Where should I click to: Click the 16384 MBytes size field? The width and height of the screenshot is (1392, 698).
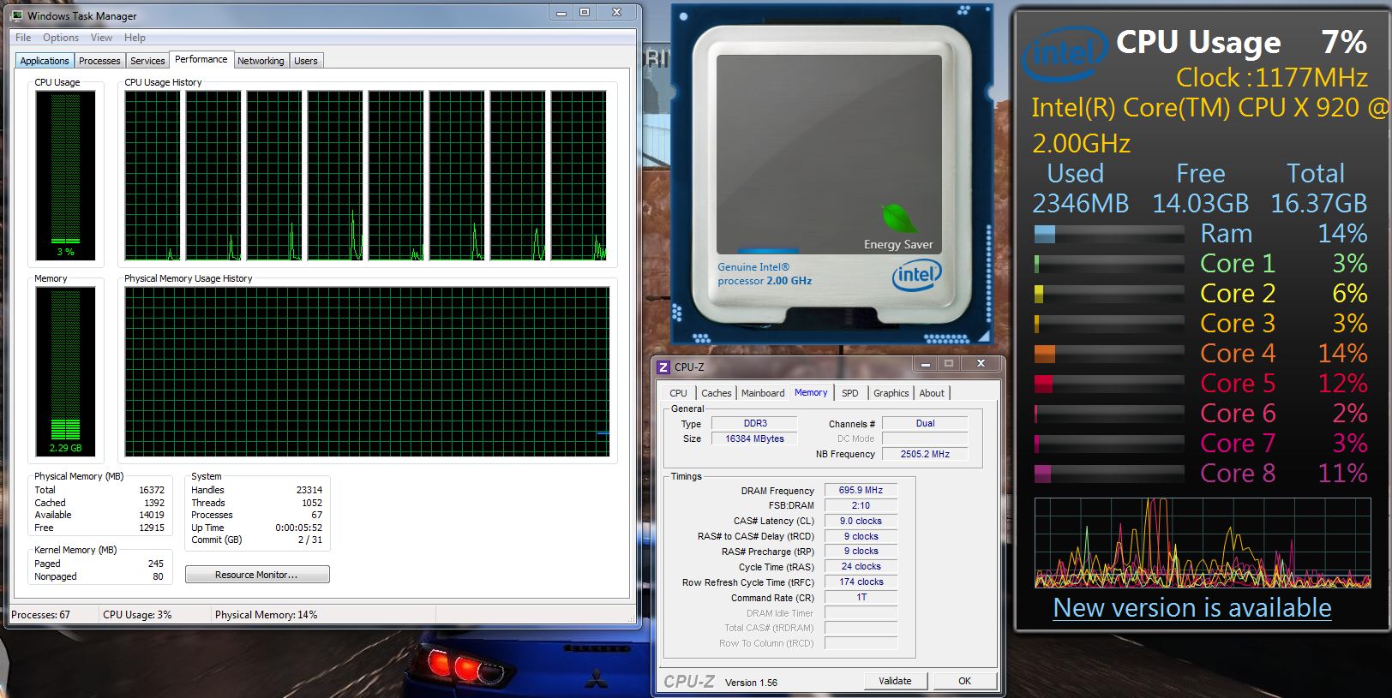click(x=755, y=438)
